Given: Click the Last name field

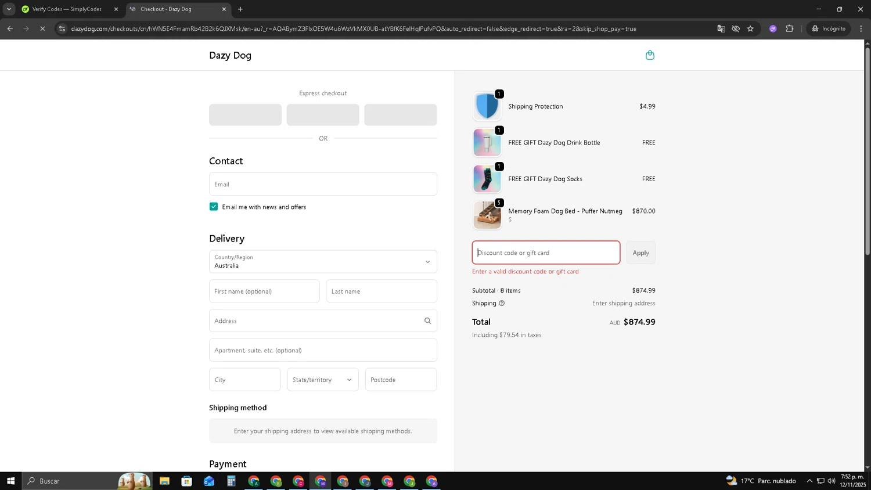Looking at the screenshot, I should tap(381, 291).
